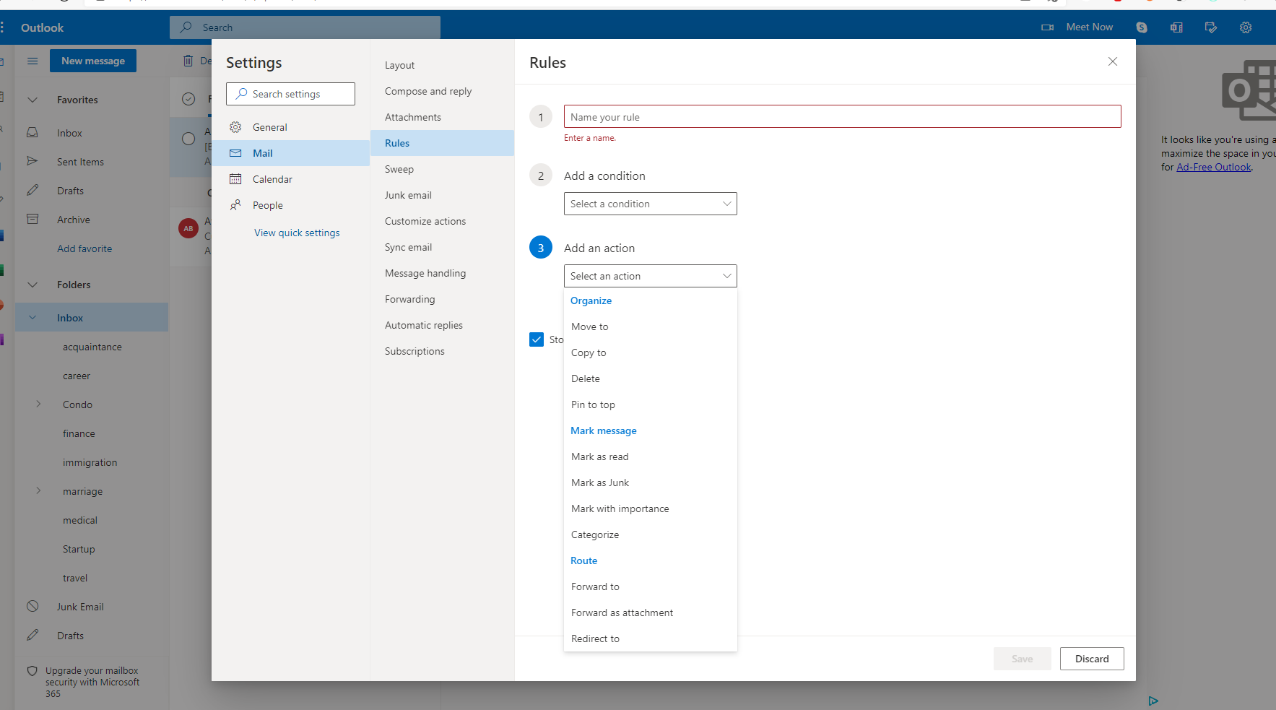
Task: Click the Junk Email blocked icon
Action: (32, 606)
